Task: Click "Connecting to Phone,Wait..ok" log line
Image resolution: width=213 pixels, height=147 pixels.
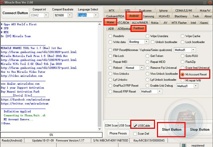Action: click(x=24, y=115)
